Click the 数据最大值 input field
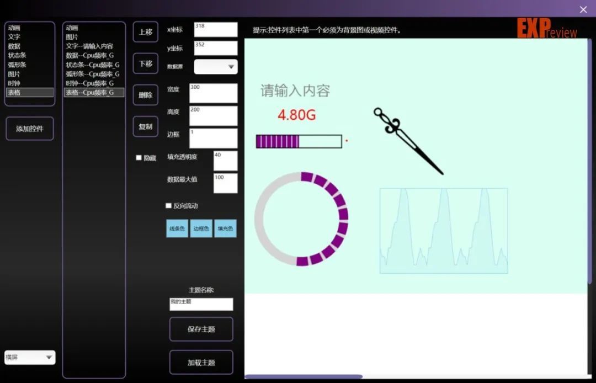596x383 pixels. [225, 183]
